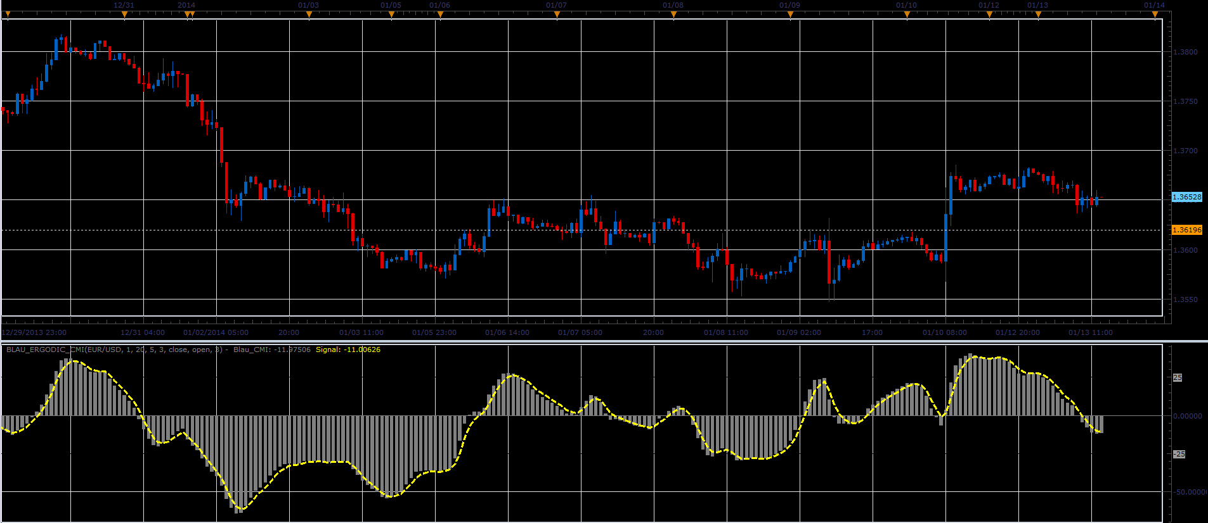Click the -50.0000 level on indicator scale

click(x=1190, y=492)
